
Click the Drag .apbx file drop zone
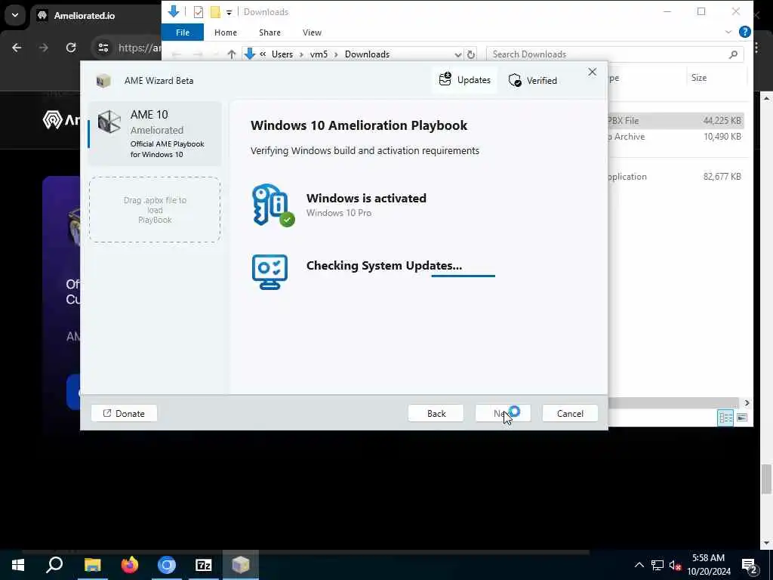point(155,210)
